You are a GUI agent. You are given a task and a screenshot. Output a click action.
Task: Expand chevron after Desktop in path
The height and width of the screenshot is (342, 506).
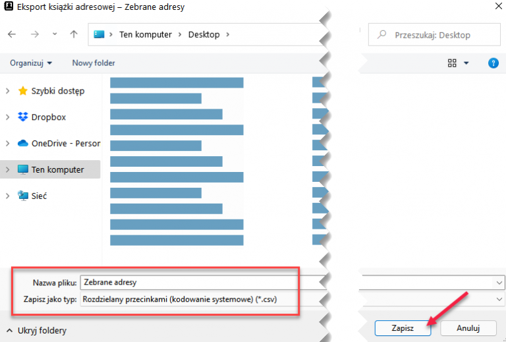pyautogui.click(x=228, y=34)
